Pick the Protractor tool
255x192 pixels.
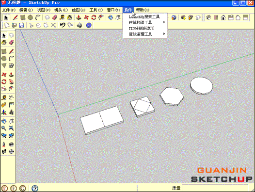(x=4, y=105)
